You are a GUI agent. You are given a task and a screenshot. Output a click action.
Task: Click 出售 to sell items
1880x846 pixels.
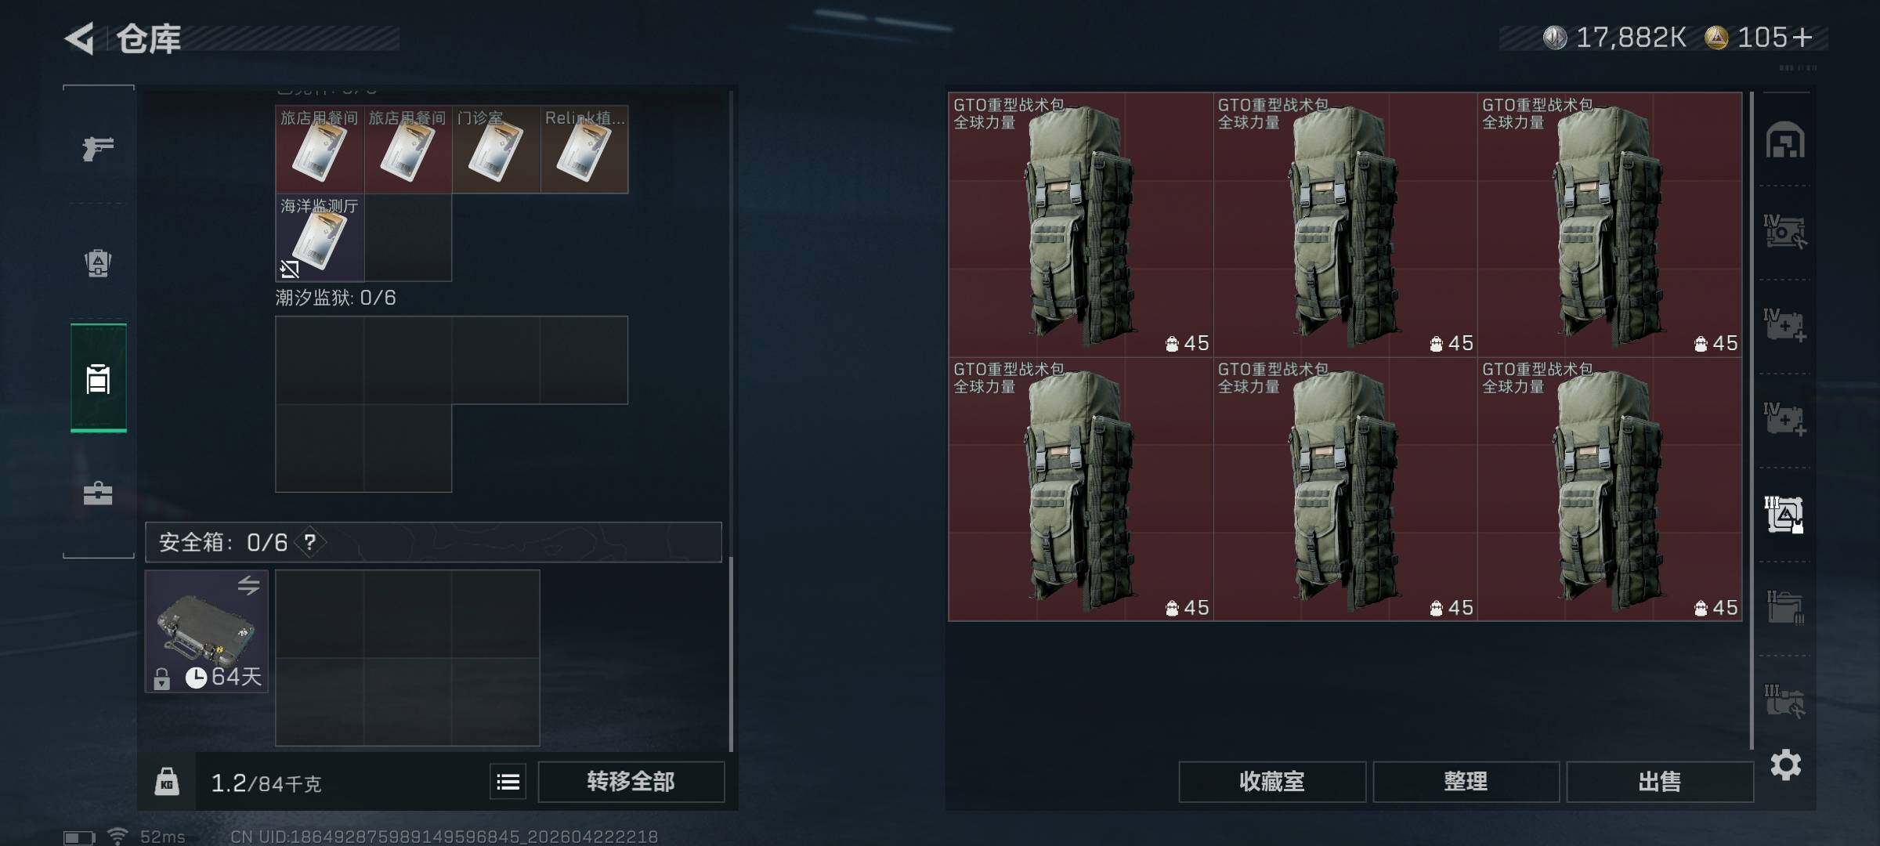[1659, 782]
